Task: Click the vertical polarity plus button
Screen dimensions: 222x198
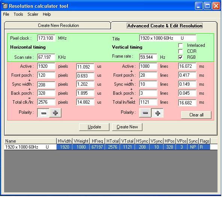Action: (x=157, y=113)
